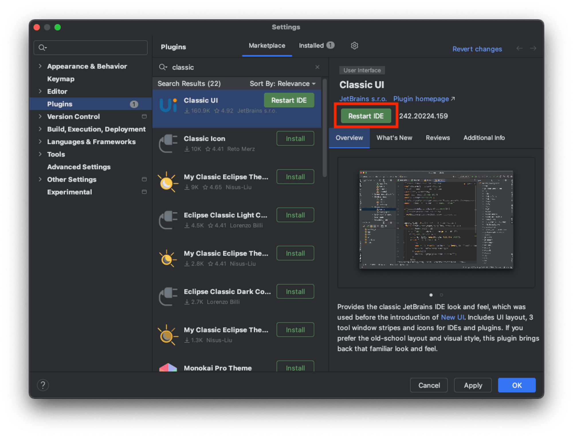573x437 pixels.
Task: Click the Classic UI plugin icon
Action: click(168, 105)
